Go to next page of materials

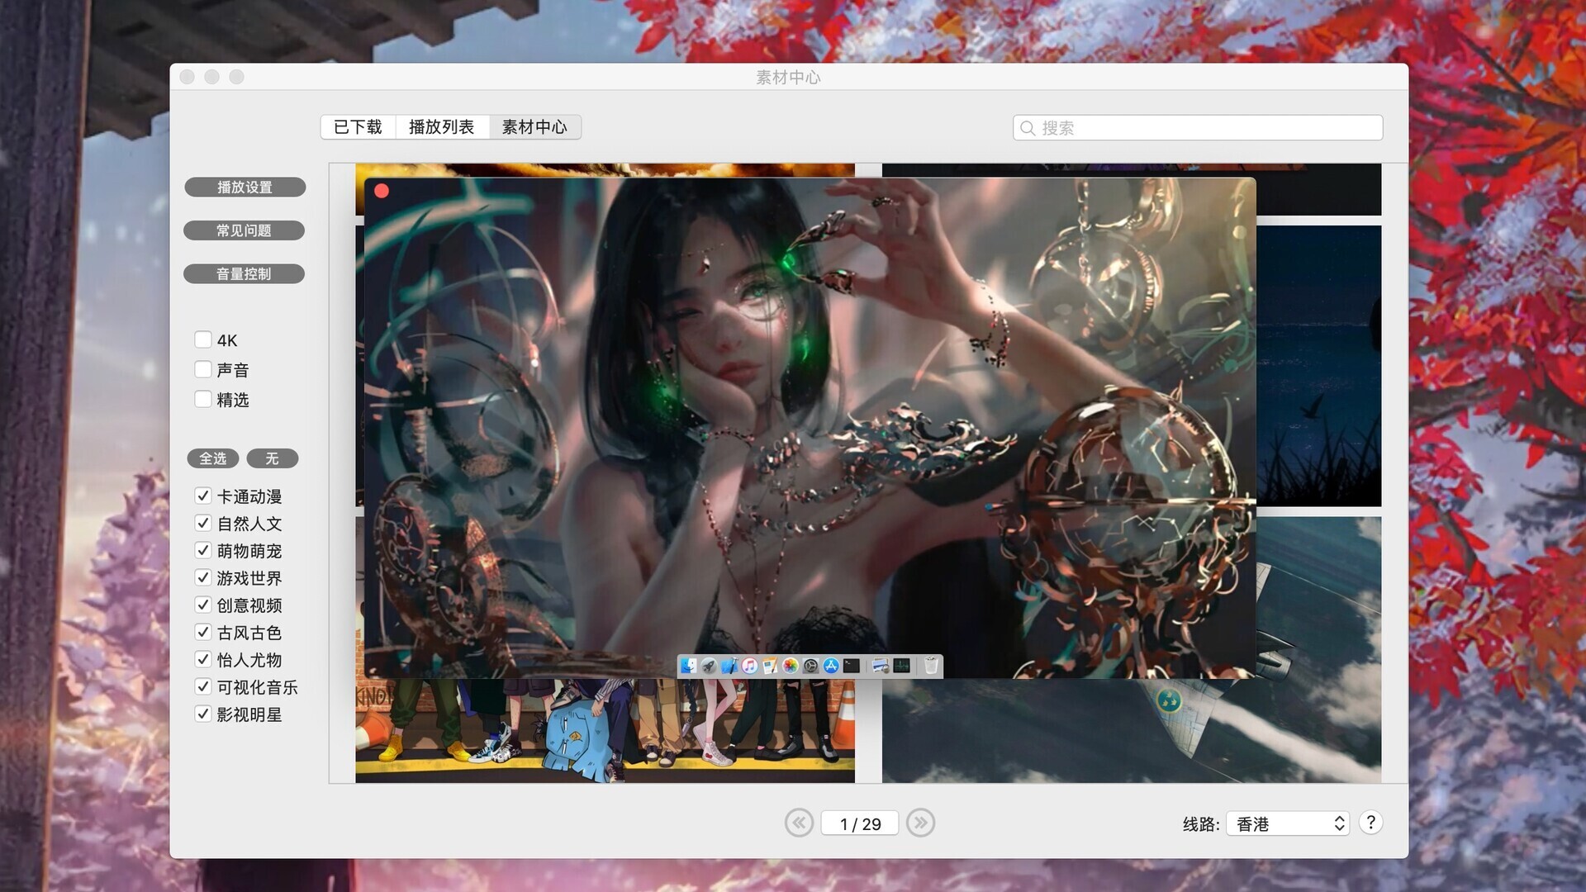[x=920, y=823]
